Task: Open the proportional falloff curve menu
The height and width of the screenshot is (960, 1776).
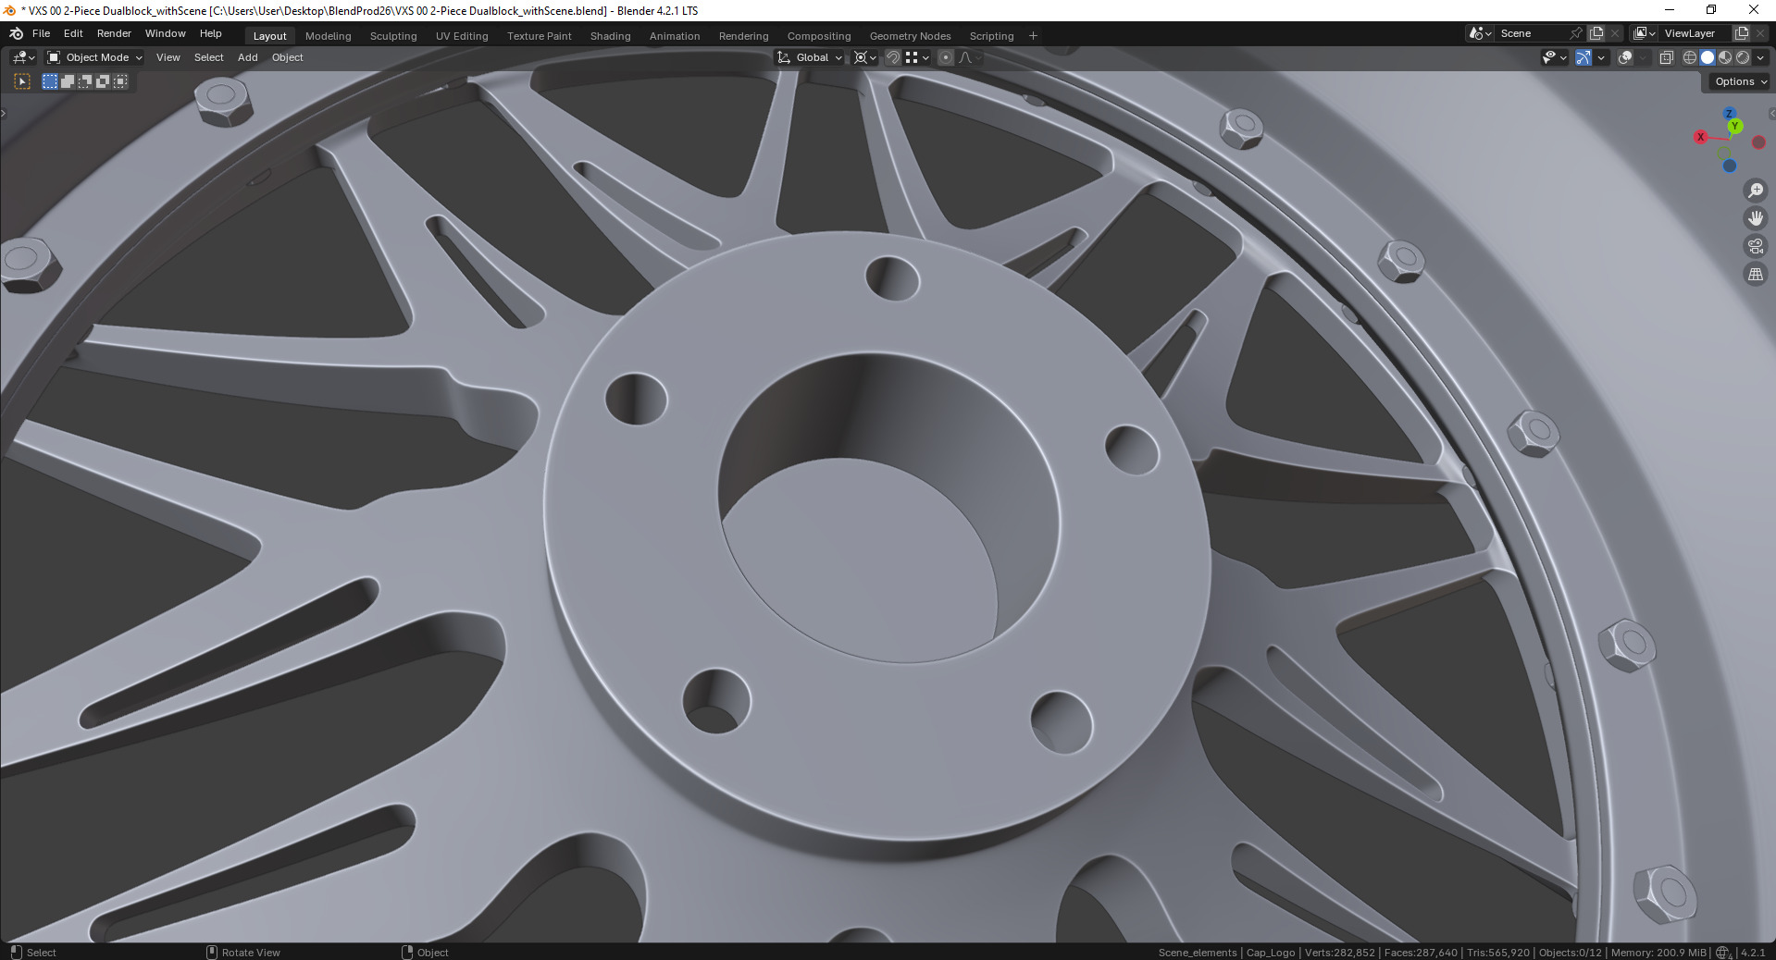Action: (969, 57)
